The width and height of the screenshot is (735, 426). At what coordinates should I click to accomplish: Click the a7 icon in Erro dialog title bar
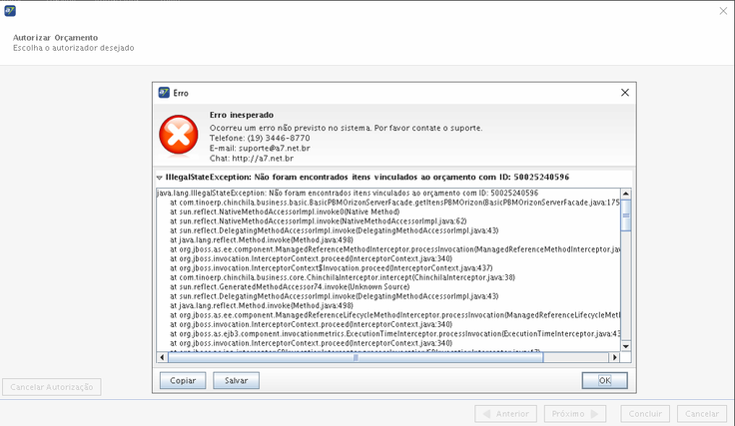(x=164, y=92)
